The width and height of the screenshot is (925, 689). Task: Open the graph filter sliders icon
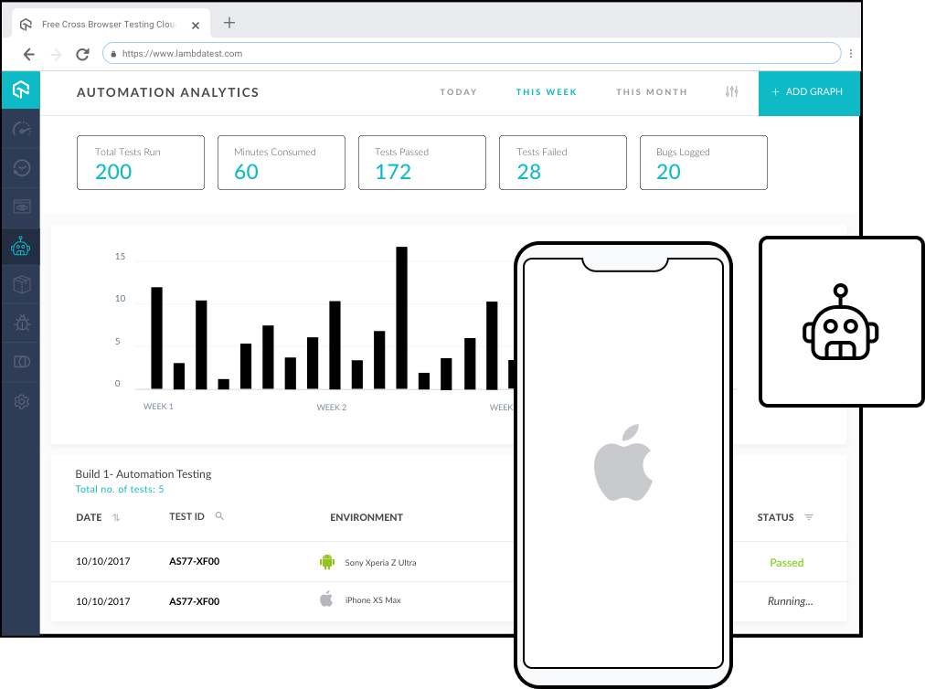(730, 91)
